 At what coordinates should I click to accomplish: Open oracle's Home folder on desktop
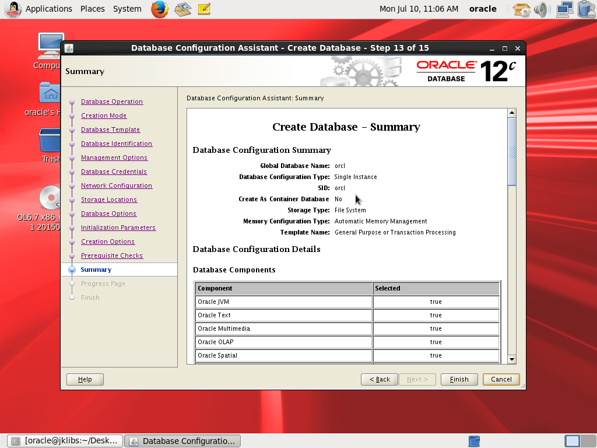pos(50,94)
